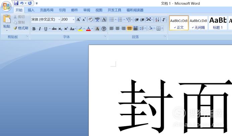Switch to the 视图 tab
Image resolution: width=232 pixels, height=136 pixels.
pyautogui.click(x=99, y=10)
